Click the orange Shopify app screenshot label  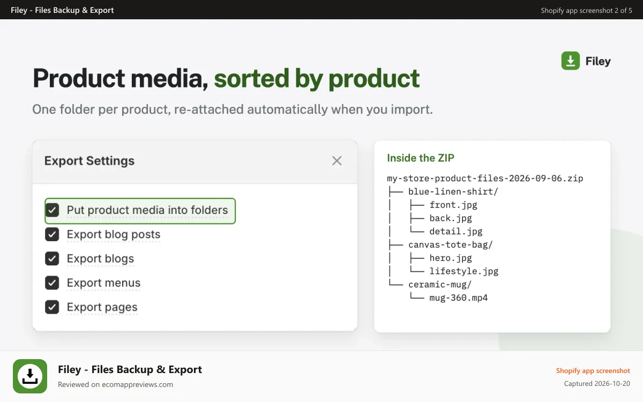593,370
